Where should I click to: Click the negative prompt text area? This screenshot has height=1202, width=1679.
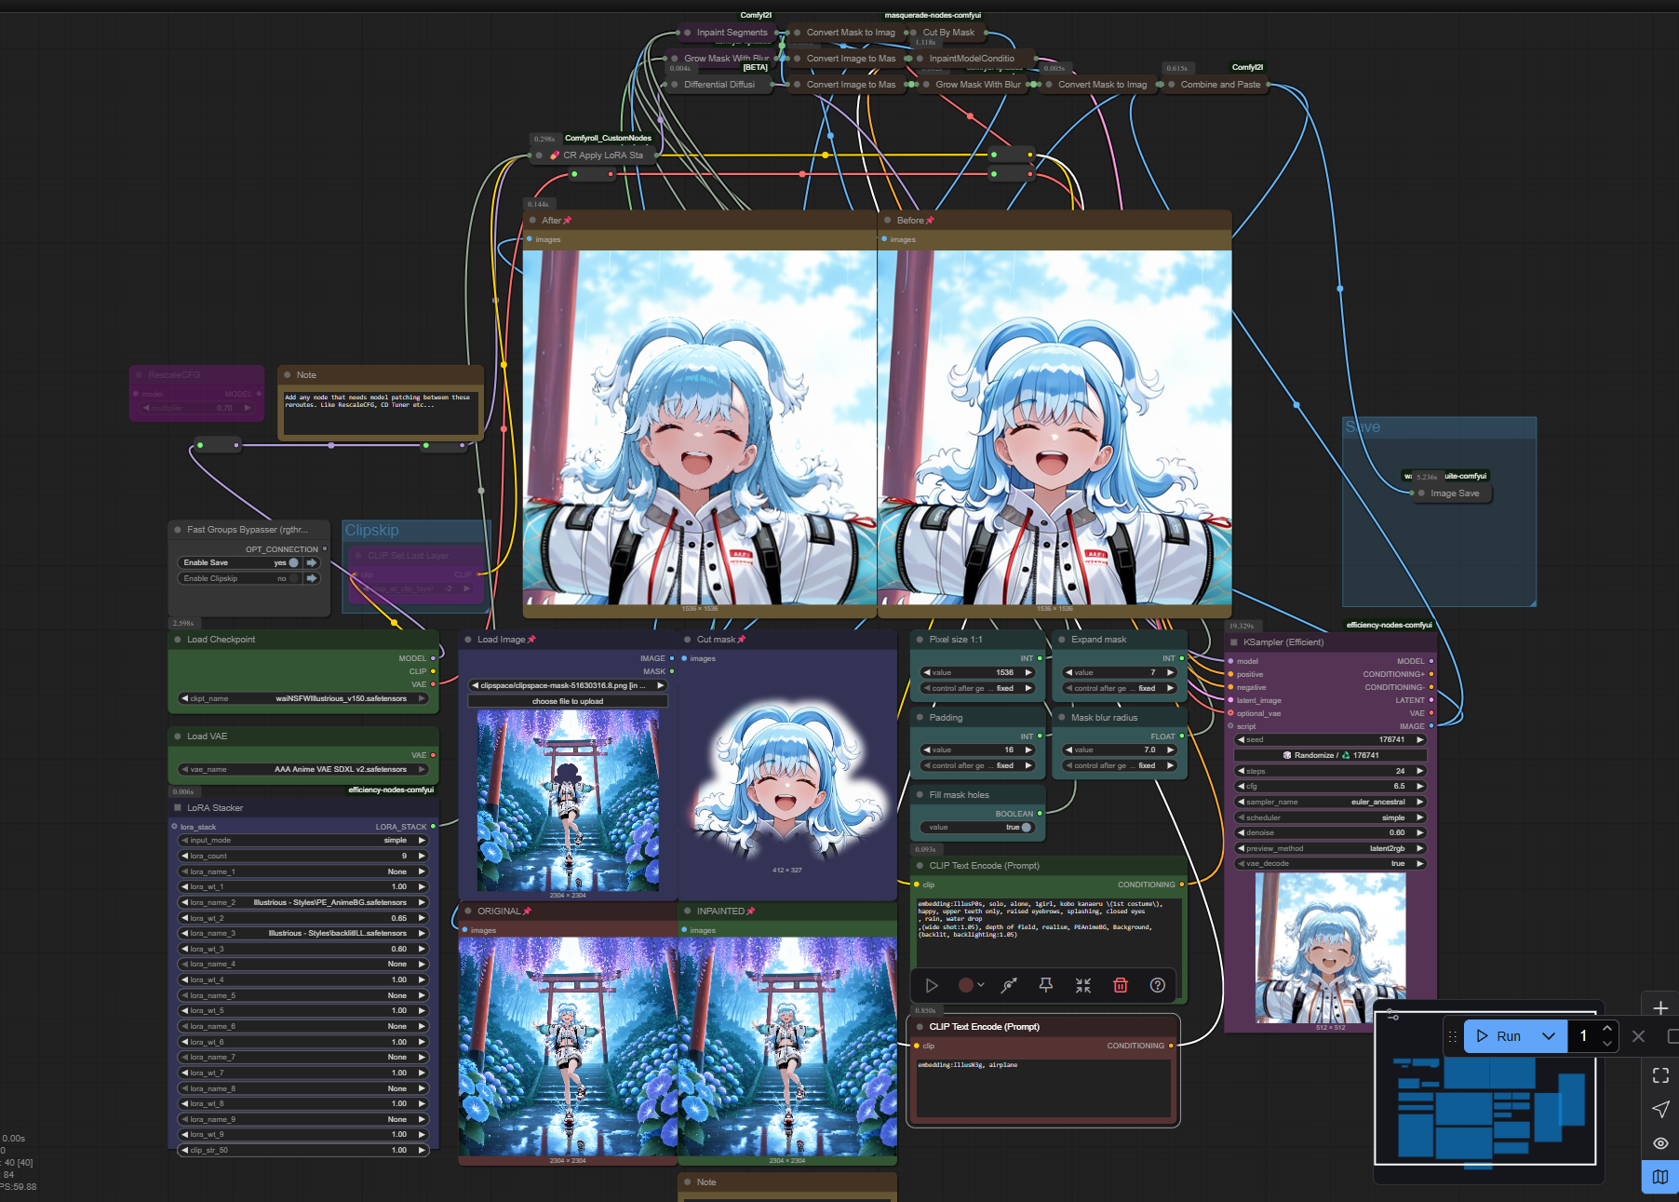coord(1043,1087)
